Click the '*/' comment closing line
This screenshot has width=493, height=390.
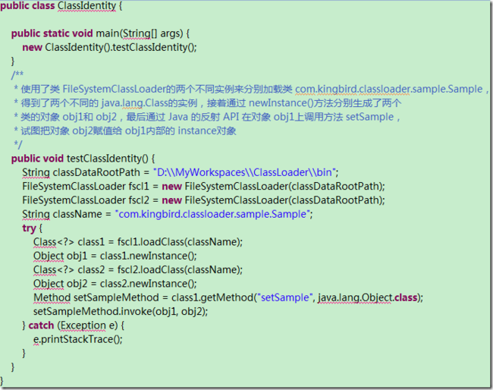(18, 145)
